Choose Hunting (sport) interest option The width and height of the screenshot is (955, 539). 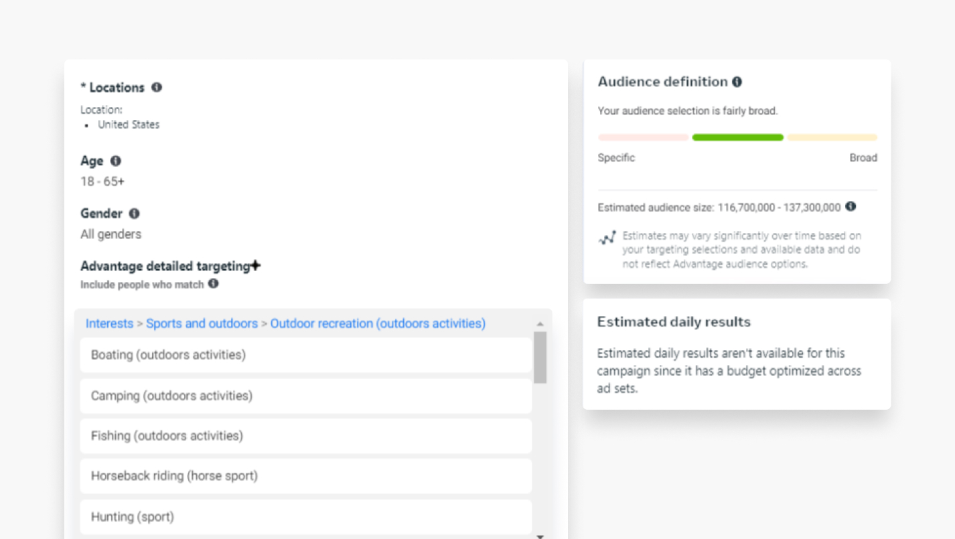coord(305,517)
